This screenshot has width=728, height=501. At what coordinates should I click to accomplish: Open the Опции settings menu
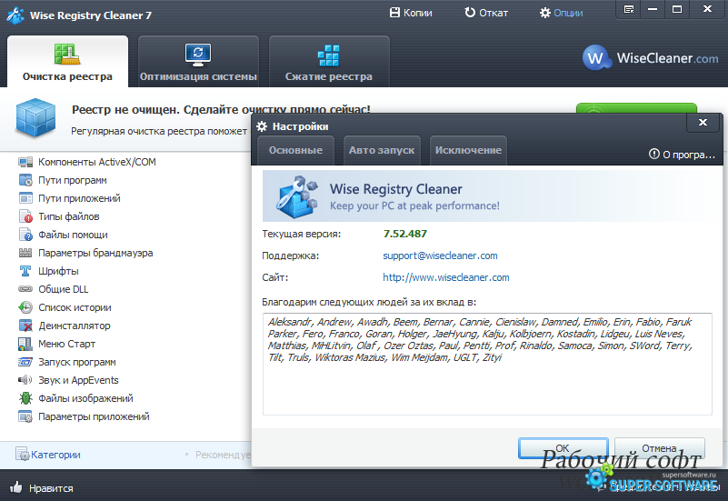click(561, 13)
